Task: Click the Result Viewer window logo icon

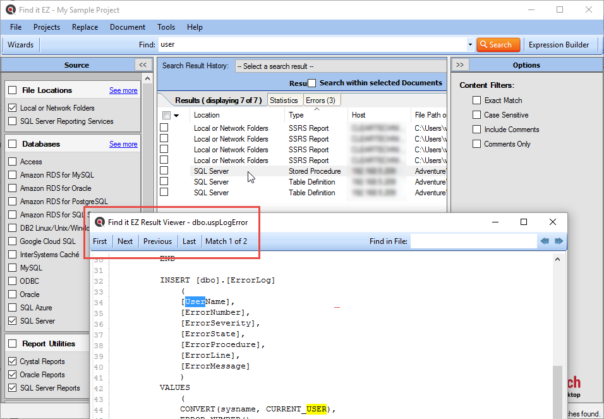Action: (100, 222)
